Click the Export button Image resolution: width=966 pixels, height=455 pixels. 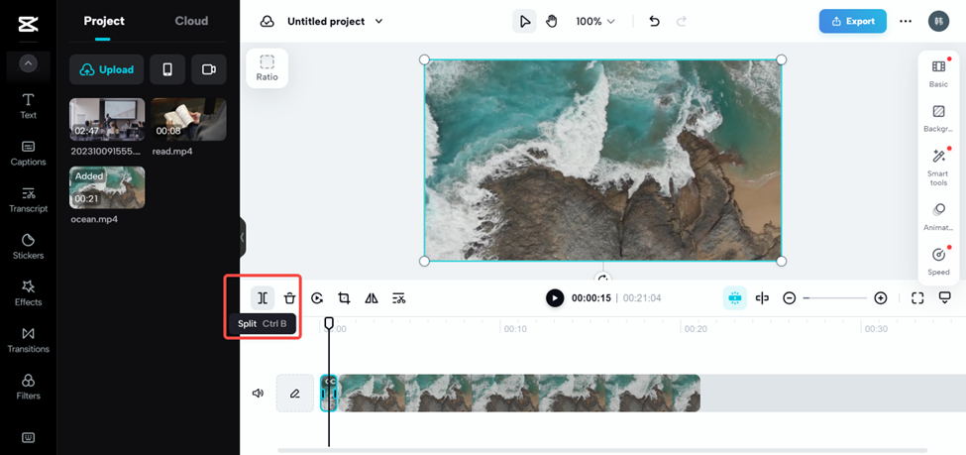(852, 21)
